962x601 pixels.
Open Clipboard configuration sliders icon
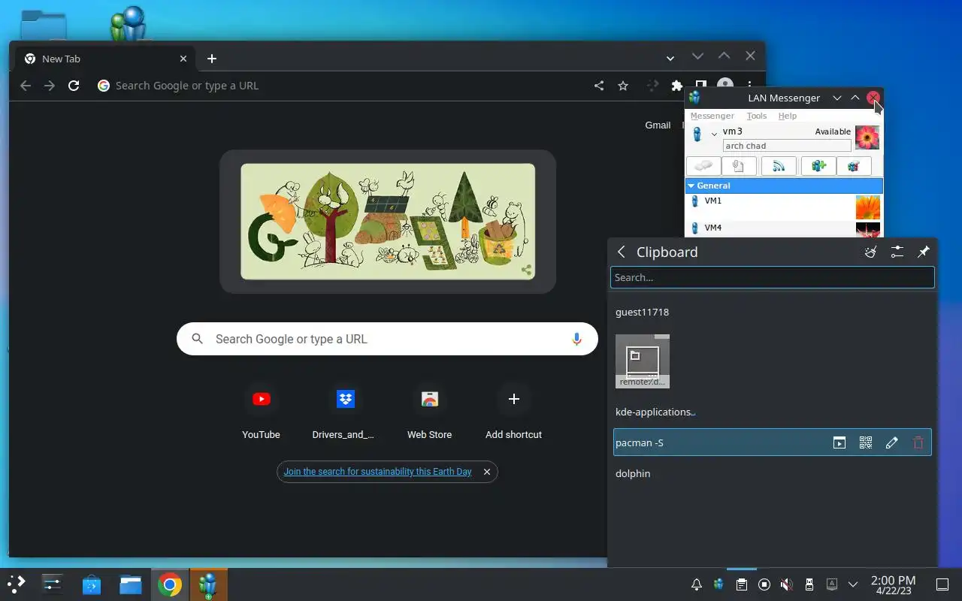pos(897,252)
